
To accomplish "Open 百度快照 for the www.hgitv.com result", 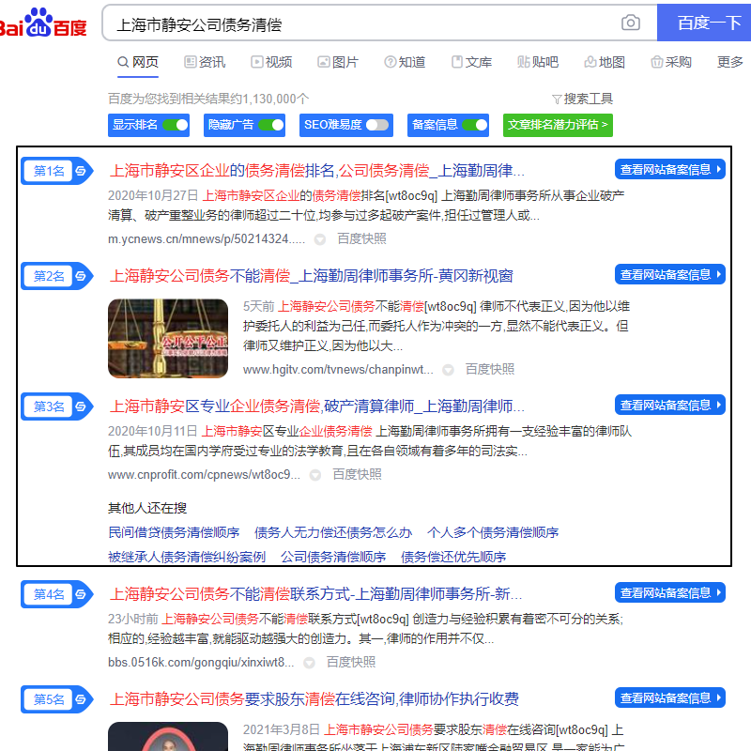I will click(x=489, y=369).
